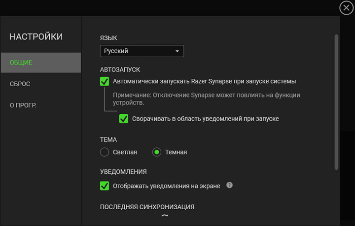Click the 'Автоматически запускать Razer Synapse' label text
This screenshot has width=355, height=226.
(x=204, y=81)
